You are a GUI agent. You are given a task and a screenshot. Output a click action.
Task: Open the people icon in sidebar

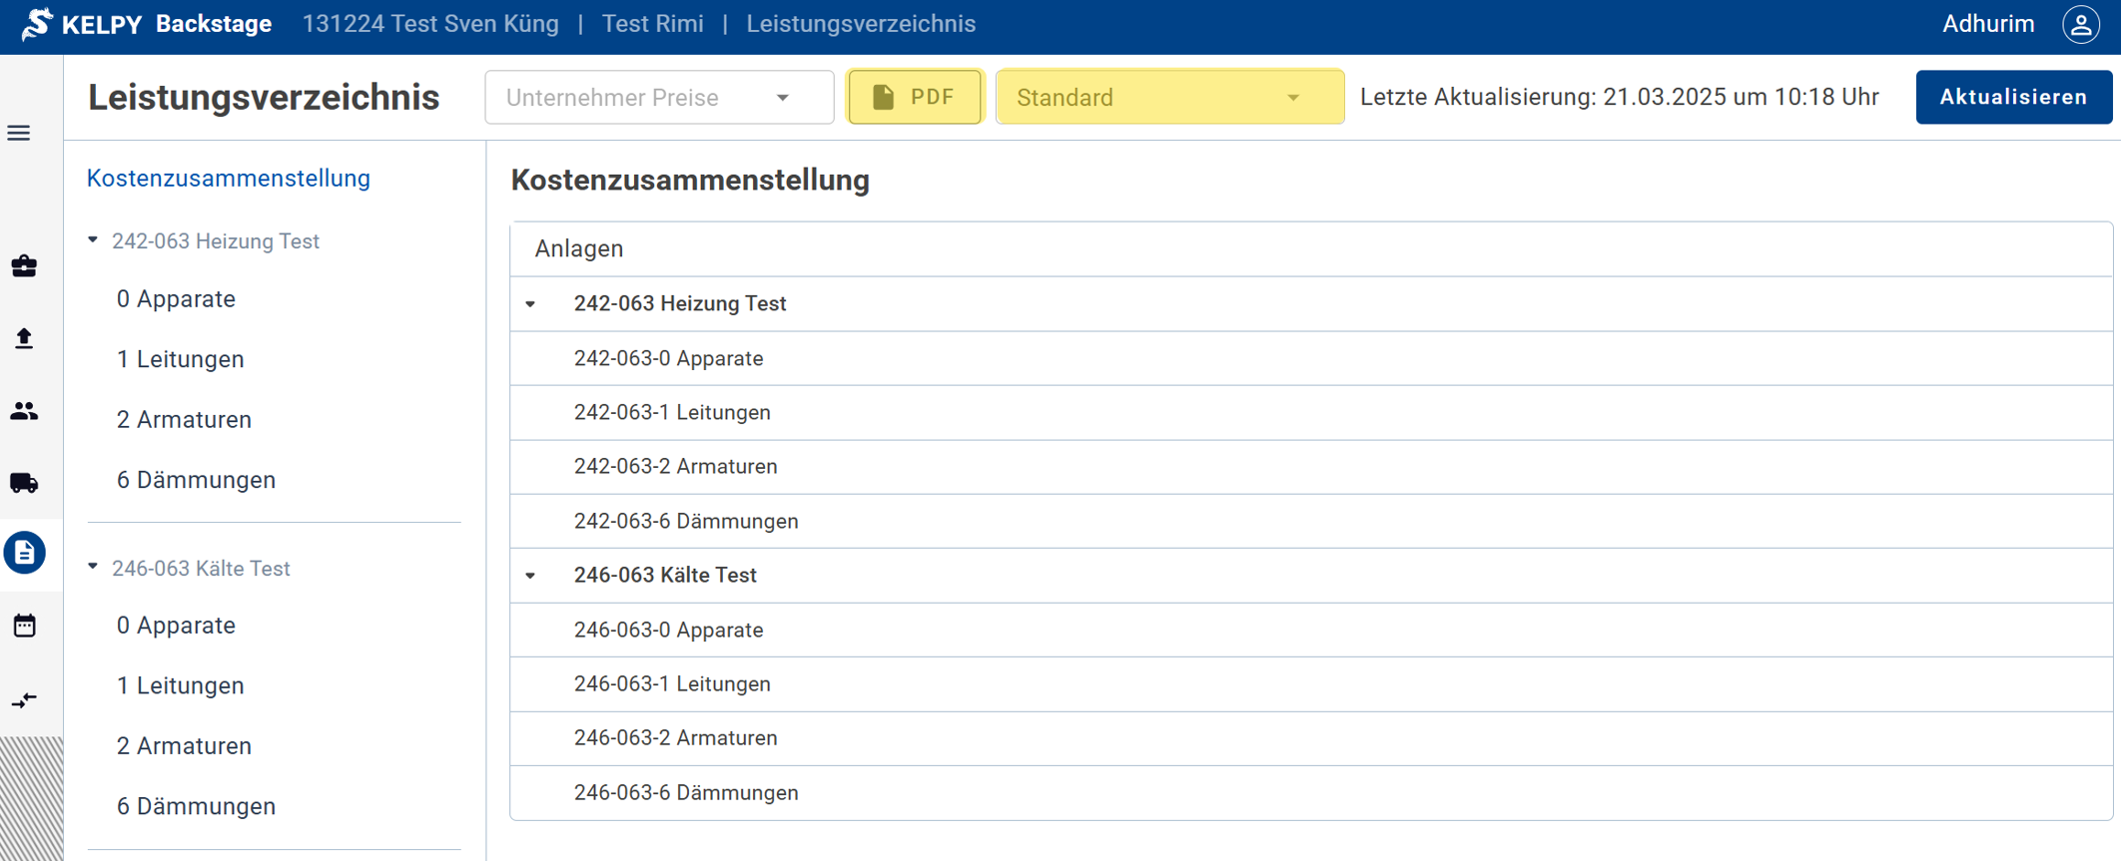[24, 411]
